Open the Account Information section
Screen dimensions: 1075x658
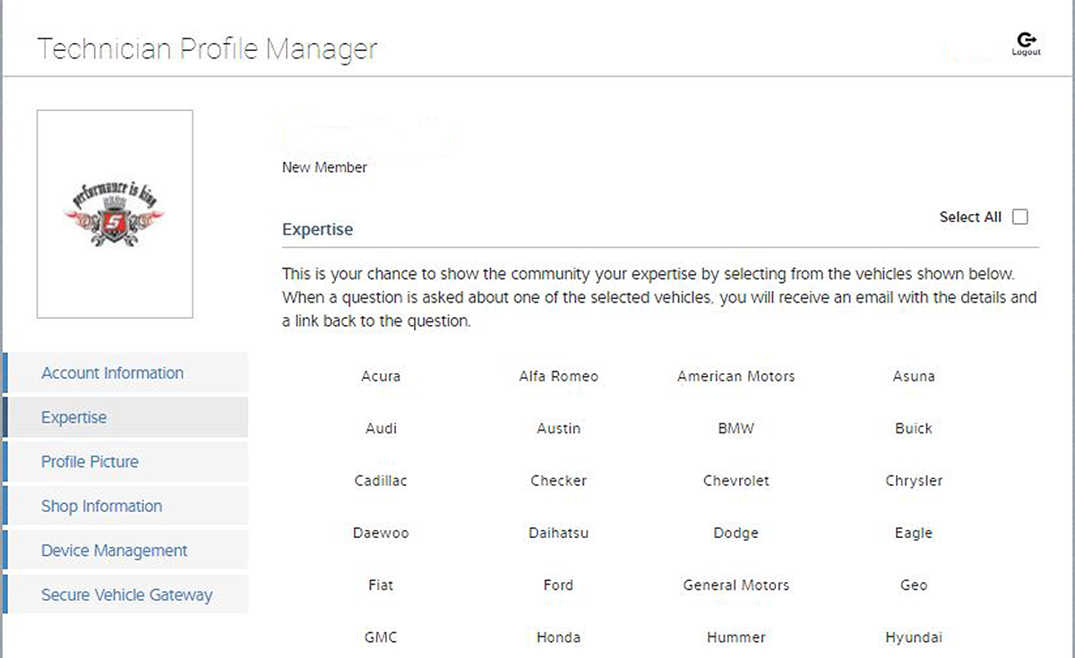pos(112,373)
